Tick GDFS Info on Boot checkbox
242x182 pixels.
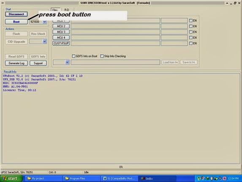[x=73, y=56]
